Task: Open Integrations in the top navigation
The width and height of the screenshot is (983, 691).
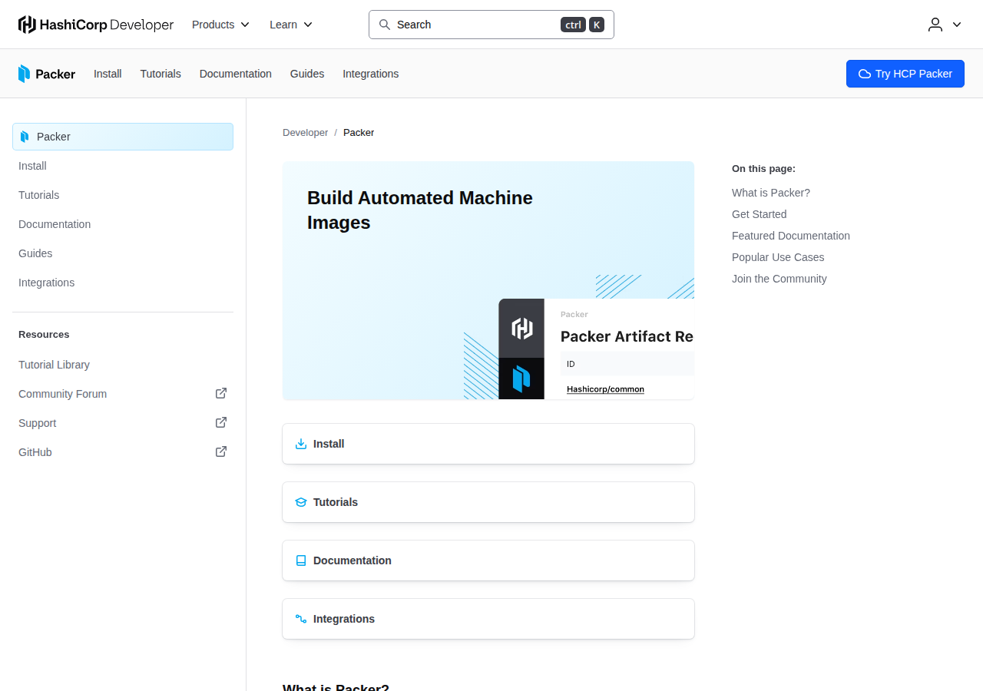Action: (371, 74)
